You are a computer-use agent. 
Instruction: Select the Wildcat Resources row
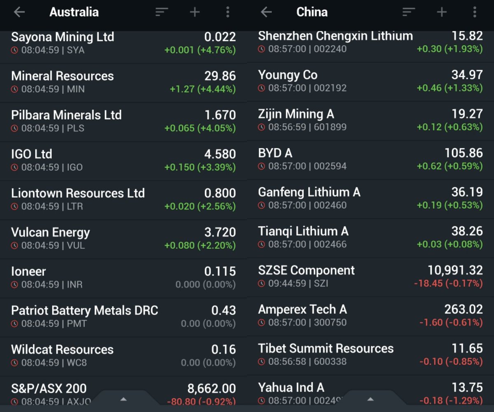click(123, 356)
